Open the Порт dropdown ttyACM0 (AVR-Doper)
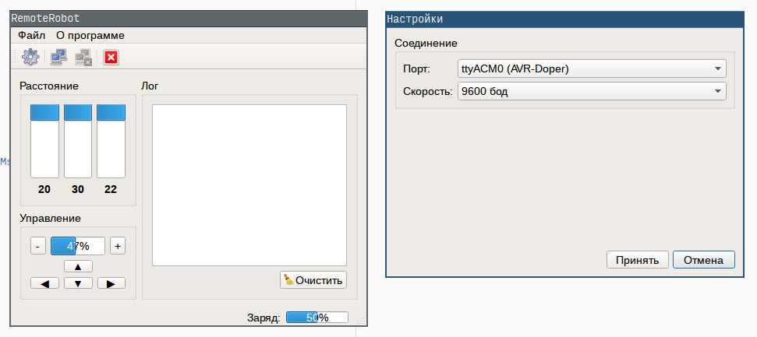This screenshot has width=757, height=337. coord(592,69)
